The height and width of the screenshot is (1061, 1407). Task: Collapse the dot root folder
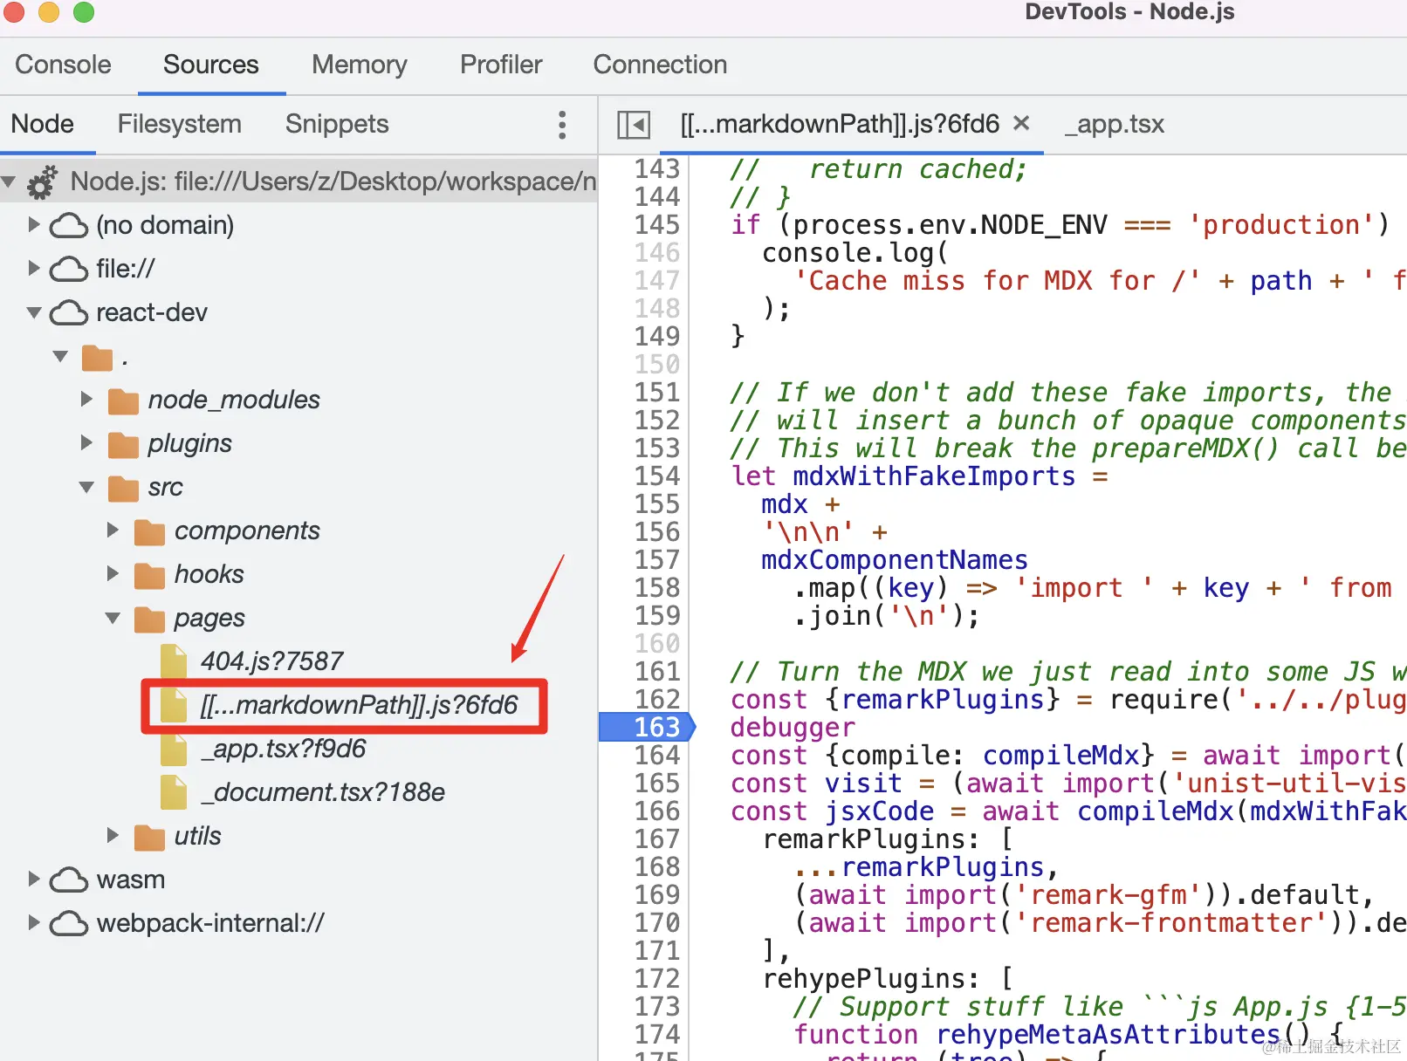pos(60,356)
